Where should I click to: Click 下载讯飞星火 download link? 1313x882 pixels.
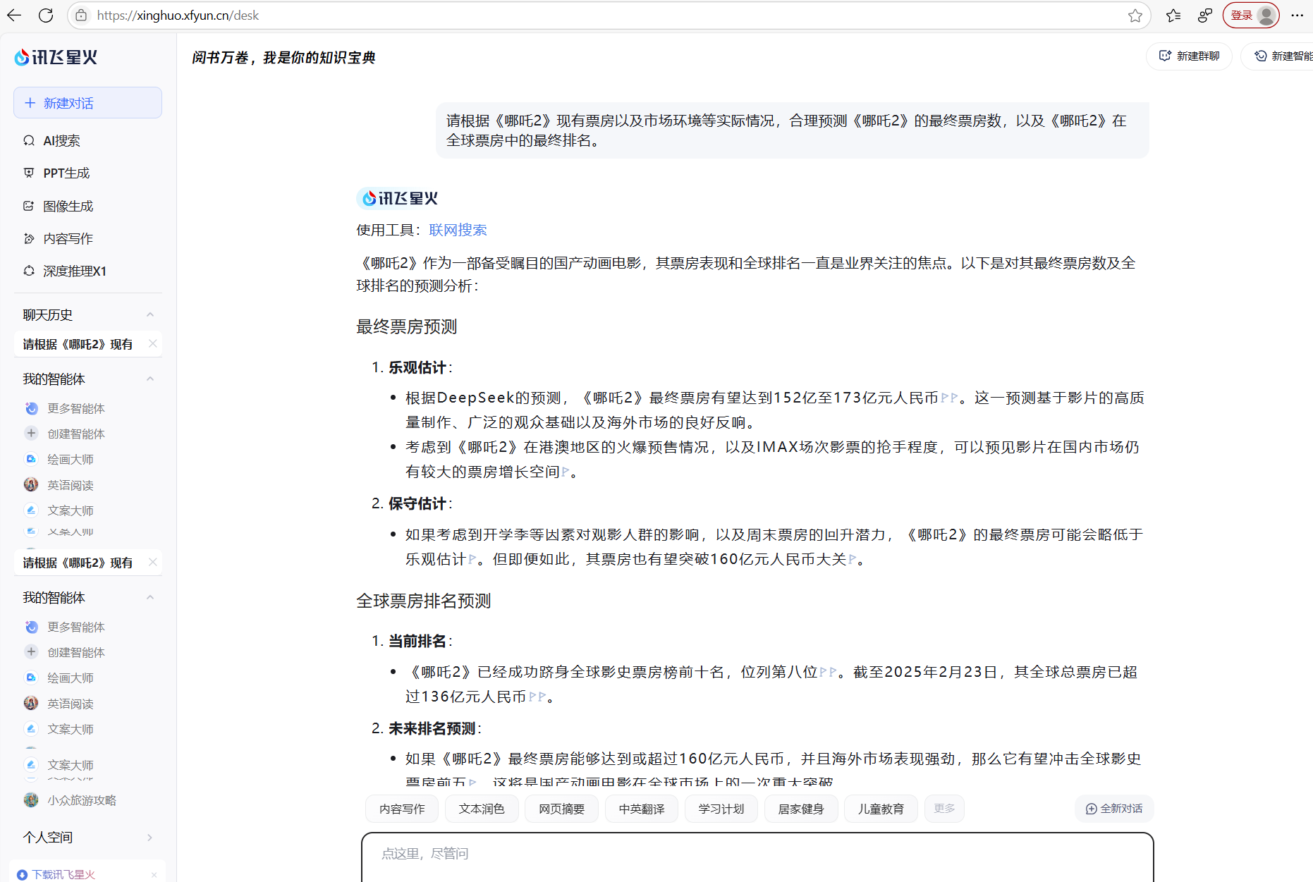(x=63, y=874)
